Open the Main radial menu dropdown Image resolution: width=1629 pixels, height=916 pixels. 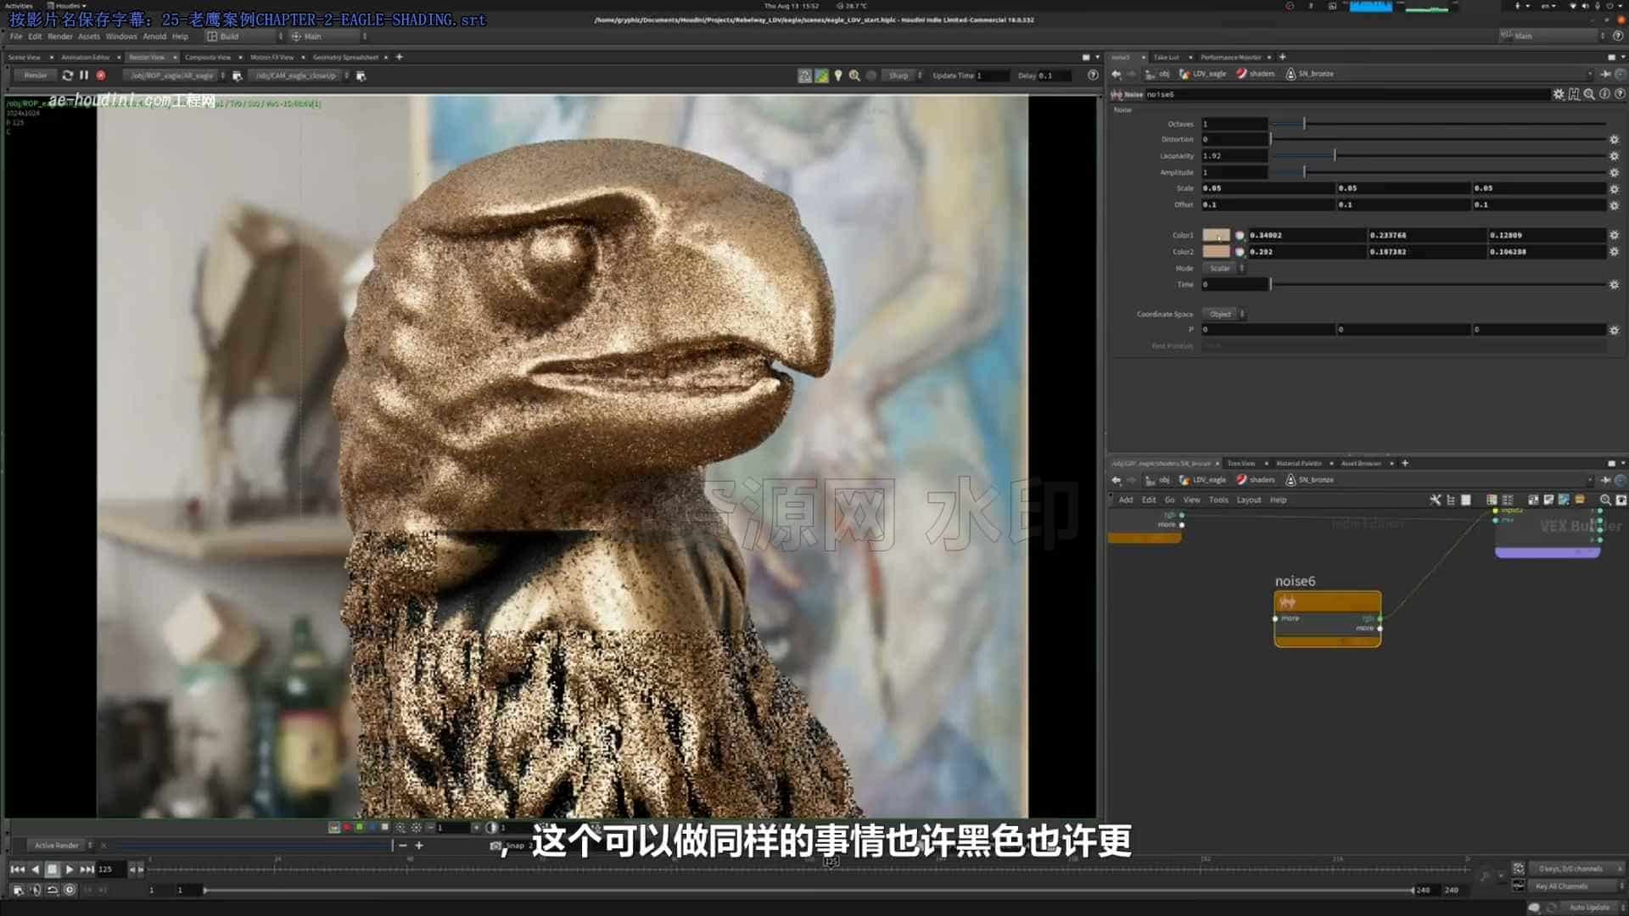328,36
